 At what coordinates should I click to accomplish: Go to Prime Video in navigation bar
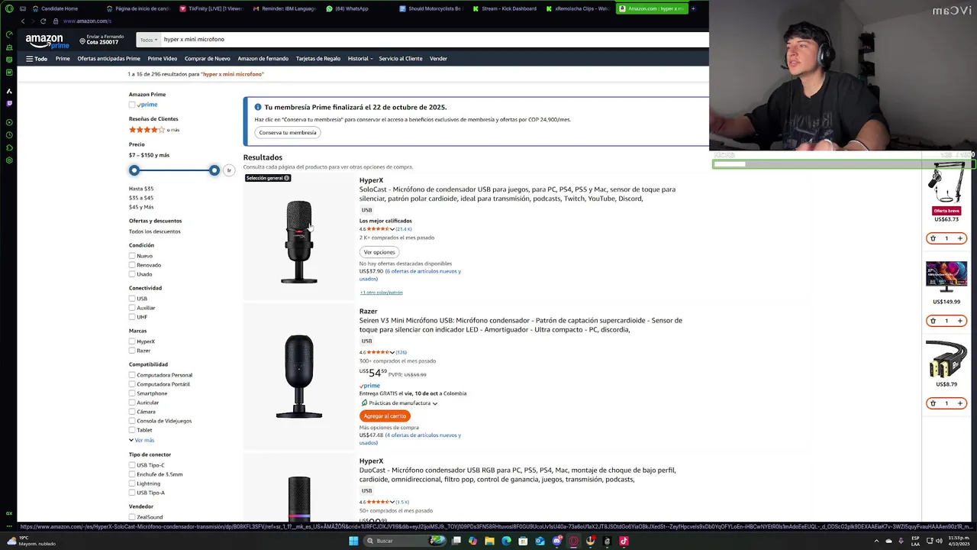click(163, 59)
